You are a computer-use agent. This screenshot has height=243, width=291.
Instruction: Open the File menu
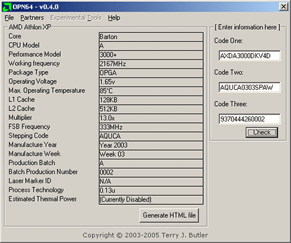(x=9, y=17)
